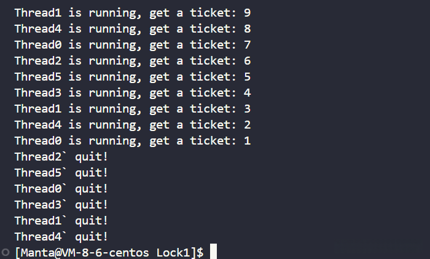Click the "Thread1` quit!" output line

pos(61,220)
